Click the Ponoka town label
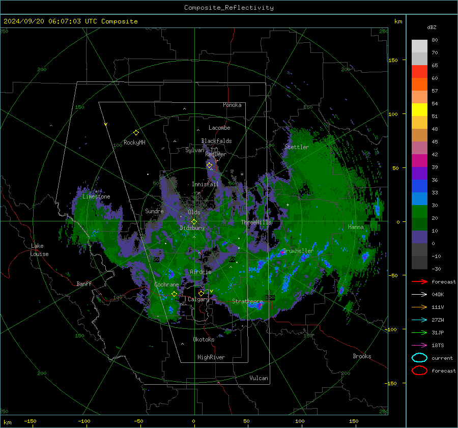458x428 pixels. [x=232, y=105]
